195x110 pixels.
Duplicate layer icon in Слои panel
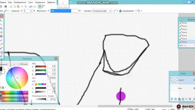[x=179, y=99]
